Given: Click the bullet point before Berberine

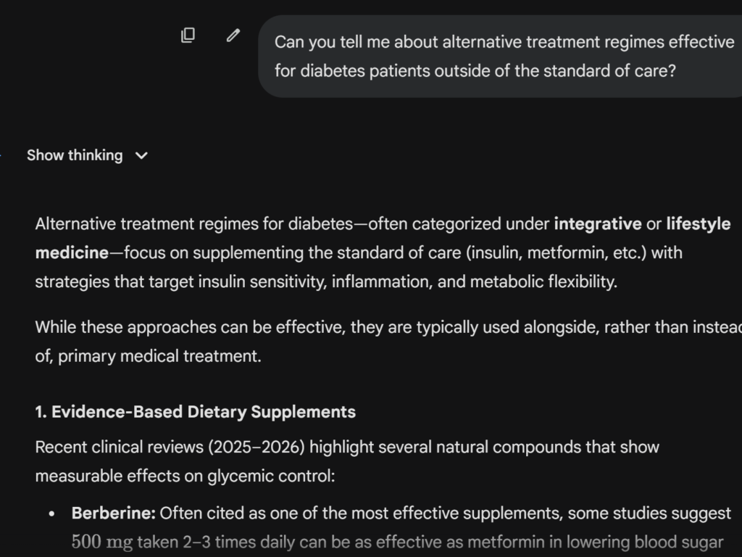Looking at the screenshot, I should (51, 514).
